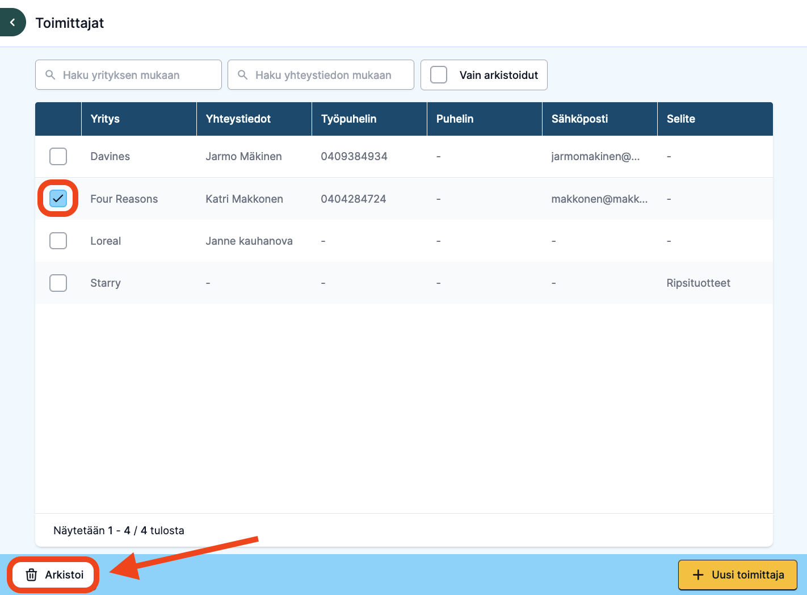The height and width of the screenshot is (595, 807).
Task: Tick the Davines row checkbox
Action: [x=58, y=156]
